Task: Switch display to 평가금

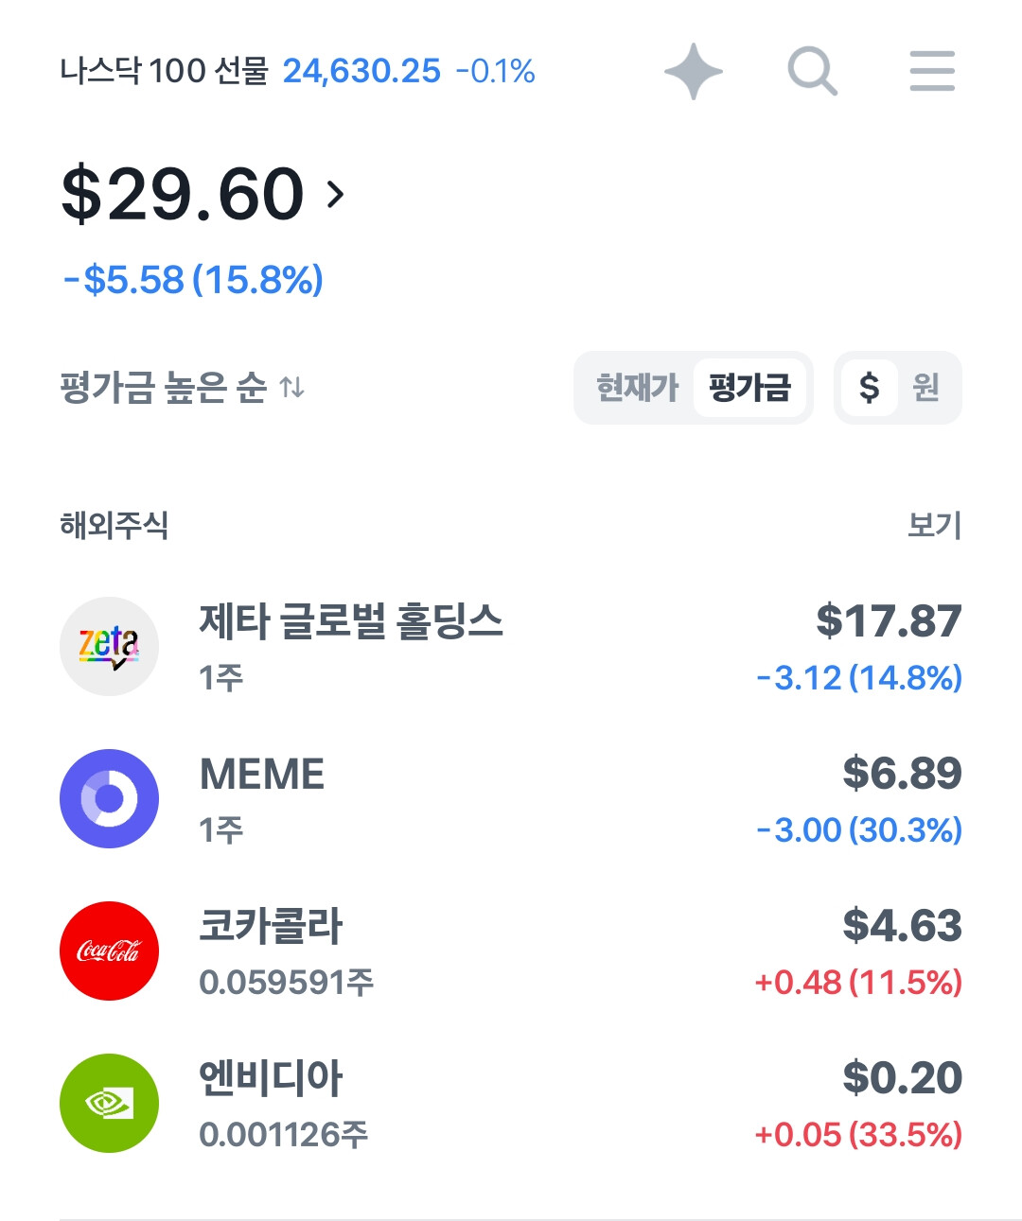Action: tap(749, 387)
